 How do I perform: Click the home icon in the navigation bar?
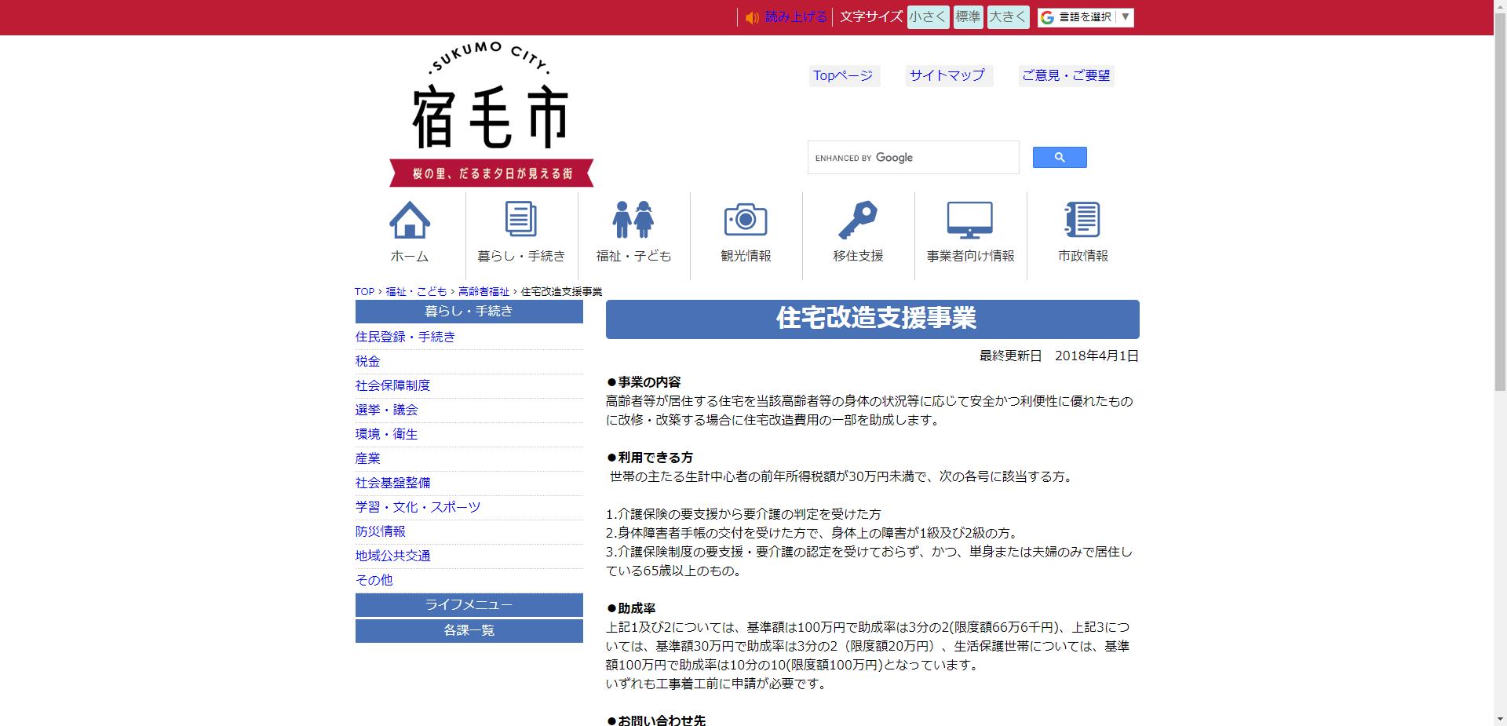409,232
